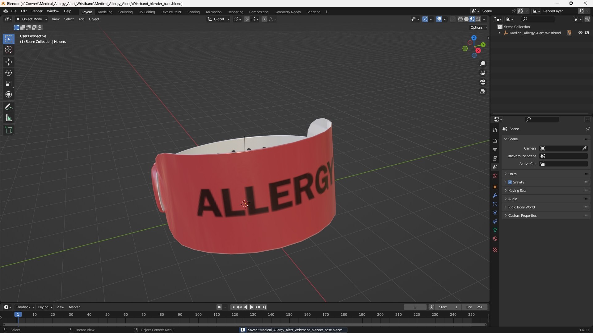The width and height of the screenshot is (593, 333).
Task: Open the Output properties tab
Action: 495,150
